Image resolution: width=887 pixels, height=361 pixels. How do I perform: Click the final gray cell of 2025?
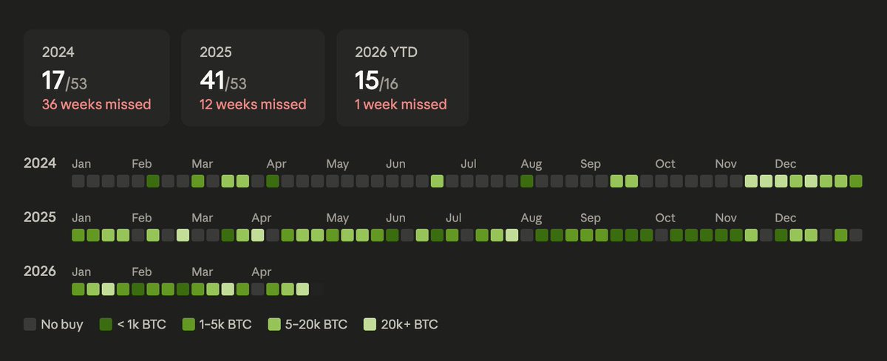tap(856, 235)
